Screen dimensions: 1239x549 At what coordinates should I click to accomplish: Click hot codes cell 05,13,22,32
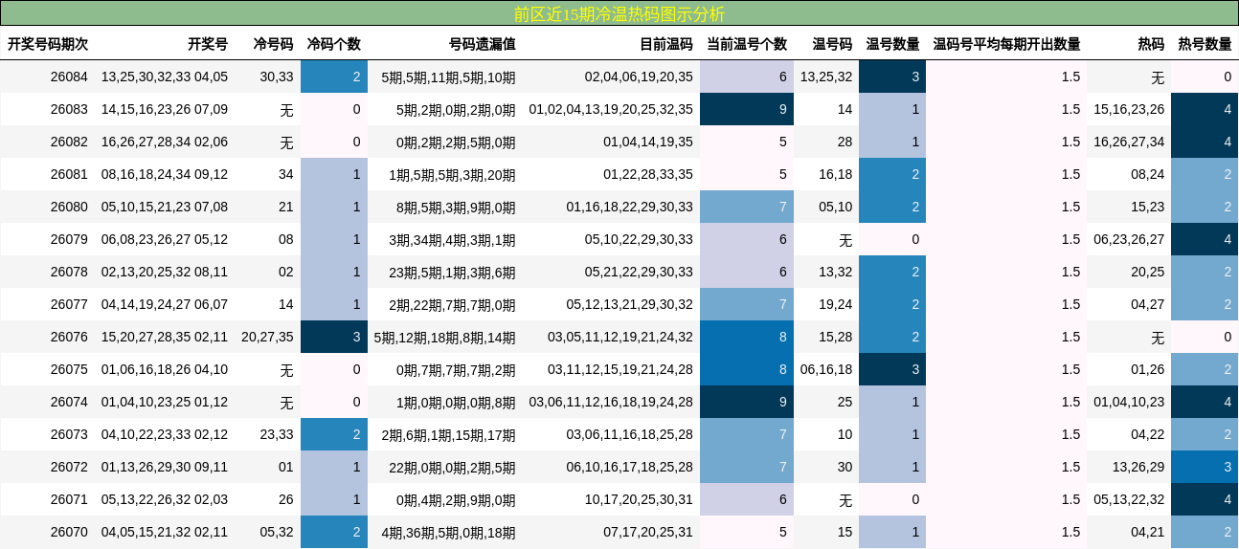(1129, 499)
